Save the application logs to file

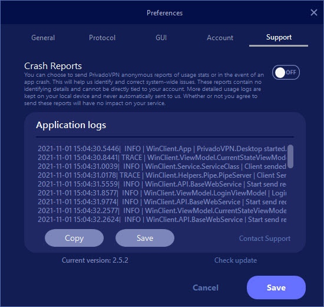(x=145, y=238)
